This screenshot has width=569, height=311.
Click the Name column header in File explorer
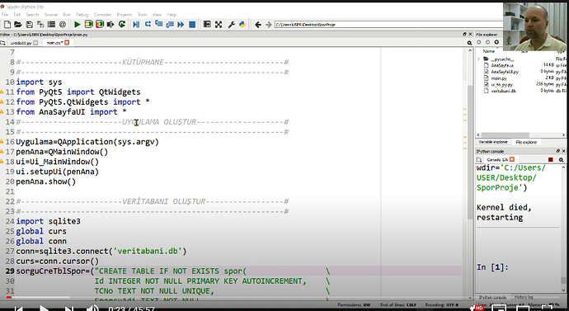coord(489,51)
